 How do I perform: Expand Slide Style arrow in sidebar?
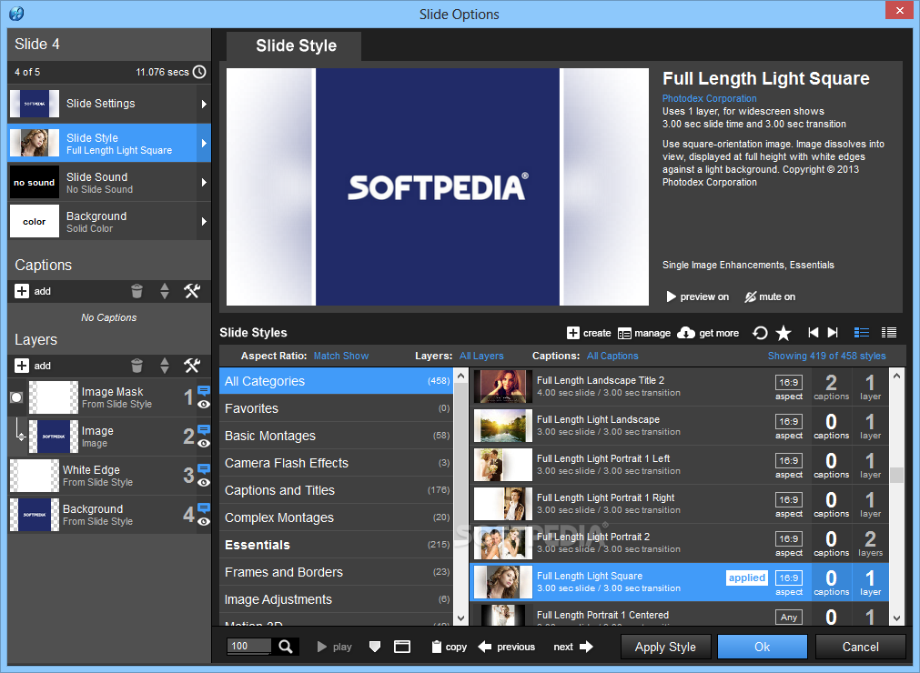(204, 143)
